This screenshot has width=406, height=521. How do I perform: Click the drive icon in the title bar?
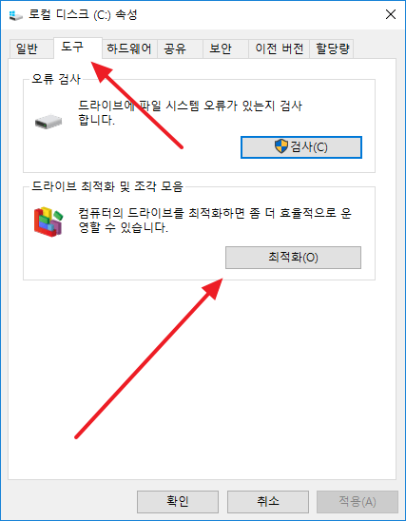click(x=15, y=15)
